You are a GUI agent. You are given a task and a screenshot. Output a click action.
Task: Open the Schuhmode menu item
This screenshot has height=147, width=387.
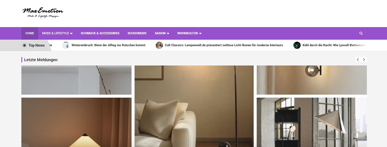(137, 33)
